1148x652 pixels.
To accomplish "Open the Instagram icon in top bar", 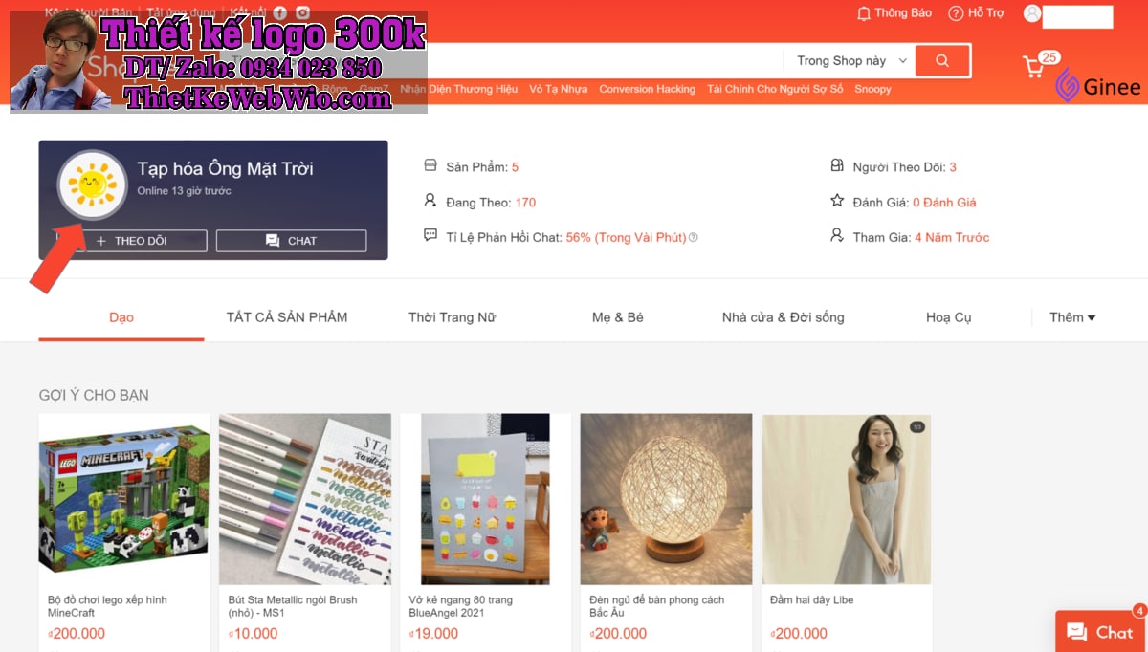I will coord(302,12).
